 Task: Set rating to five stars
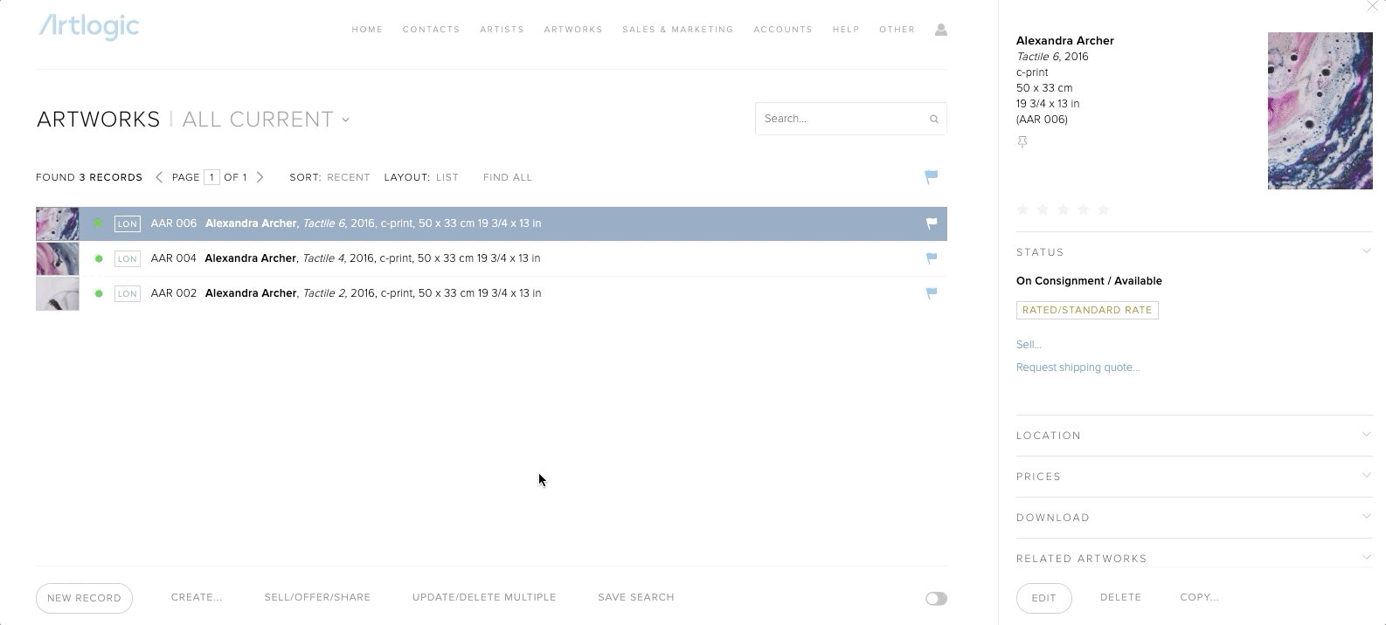coord(1103,209)
